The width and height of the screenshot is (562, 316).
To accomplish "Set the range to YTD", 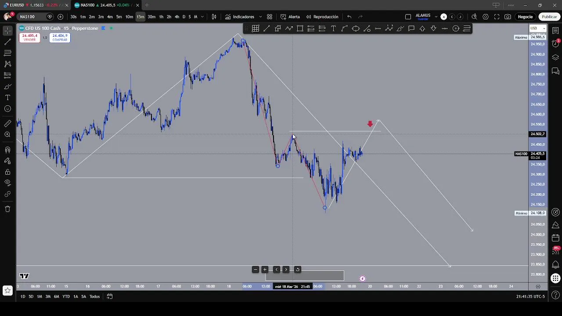I will [66, 296].
